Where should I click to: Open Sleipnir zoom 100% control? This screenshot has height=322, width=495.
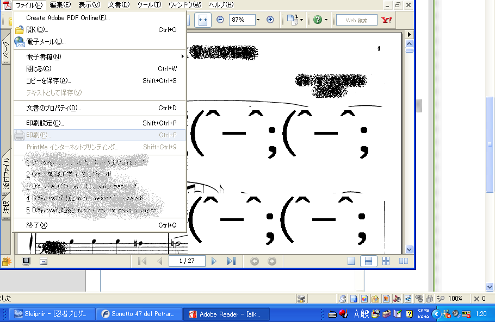(x=451, y=298)
